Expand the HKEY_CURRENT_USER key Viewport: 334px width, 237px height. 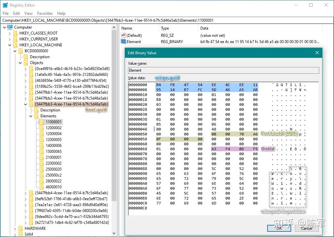pos(10,39)
